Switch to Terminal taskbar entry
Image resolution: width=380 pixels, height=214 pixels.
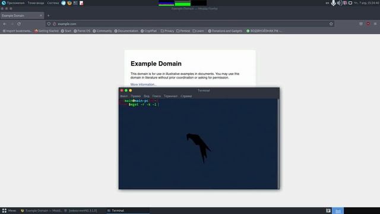pyautogui.click(x=128, y=210)
